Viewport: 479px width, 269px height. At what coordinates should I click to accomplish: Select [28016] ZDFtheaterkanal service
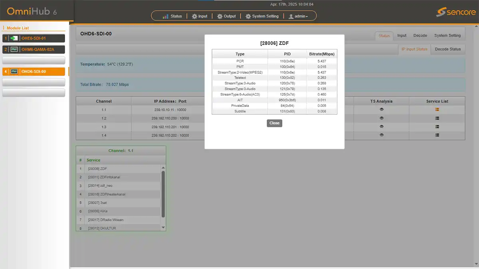tap(119, 194)
